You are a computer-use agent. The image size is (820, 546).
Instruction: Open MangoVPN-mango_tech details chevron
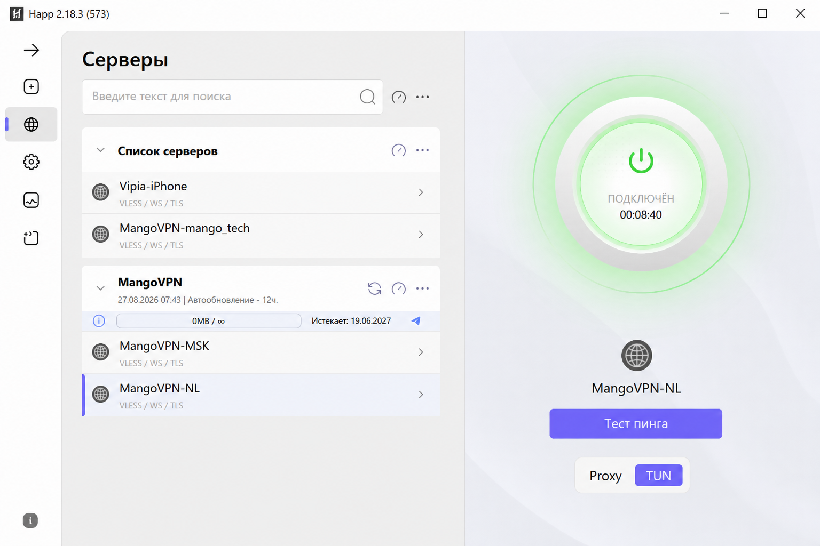pos(421,235)
